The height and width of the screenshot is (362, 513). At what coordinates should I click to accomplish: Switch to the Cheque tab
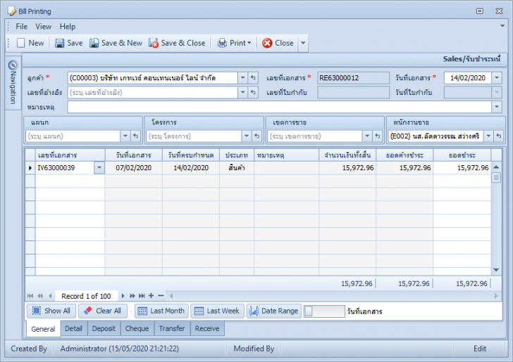pyautogui.click(x=137, y=328)
